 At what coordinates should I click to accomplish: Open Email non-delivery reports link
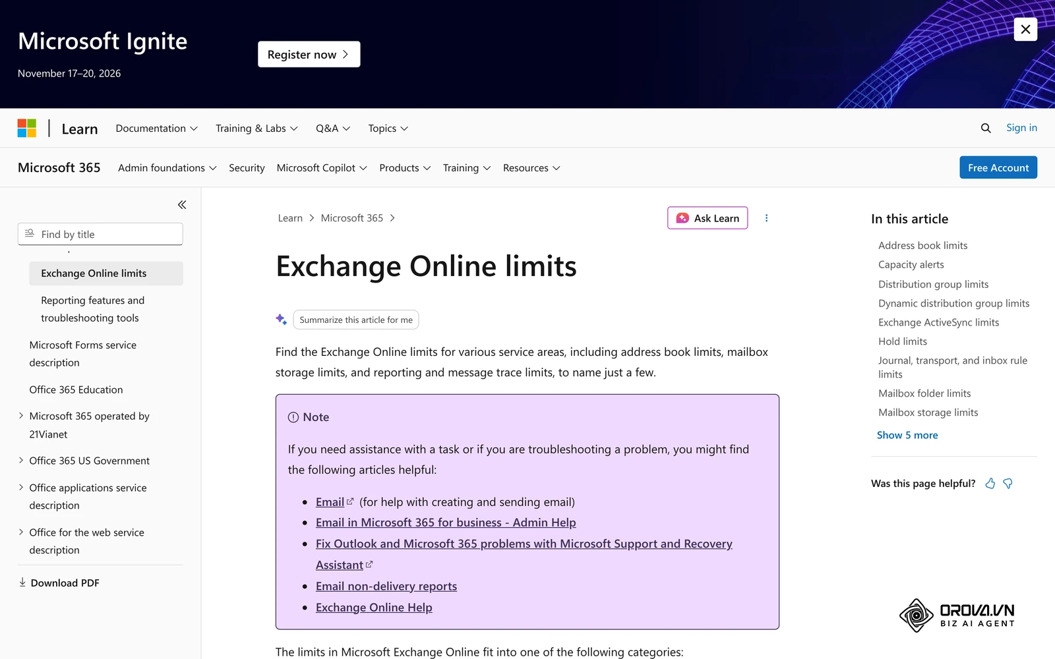point(386,586)
